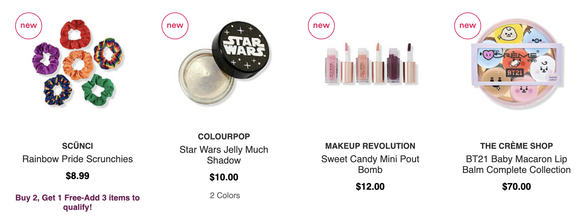Click the $8.99 price on Scünci scrunchies
The height and width of the screenshot is (223, 582).
(78, 176)
